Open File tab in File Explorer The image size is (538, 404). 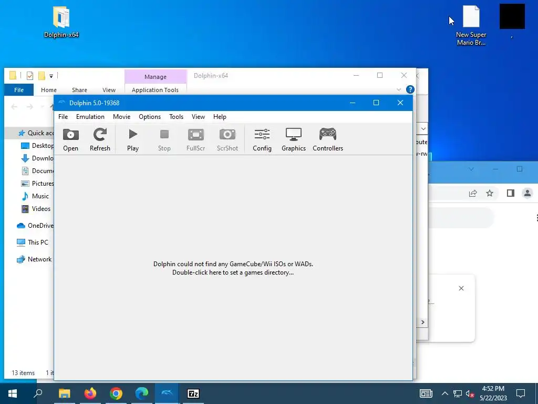19,90
